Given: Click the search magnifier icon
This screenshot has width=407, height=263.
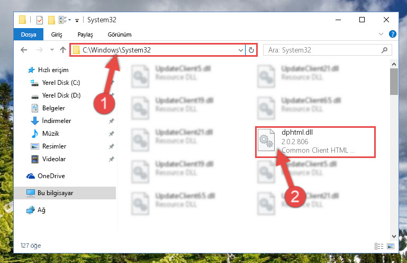Looking at the screenshot, I should (384, 50).
